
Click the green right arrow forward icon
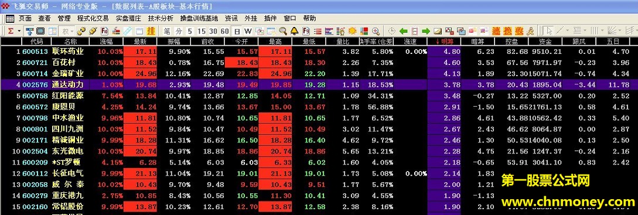[x=426, y=31]
